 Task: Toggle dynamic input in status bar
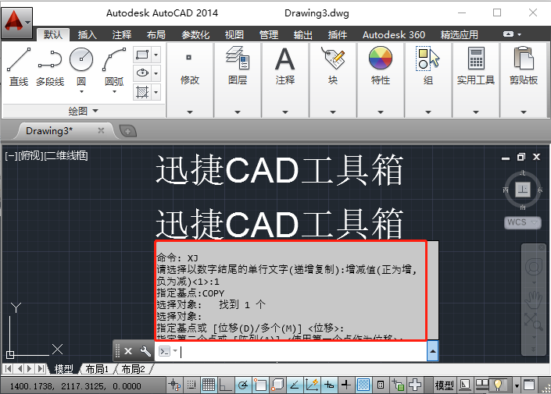coord(329,385)
